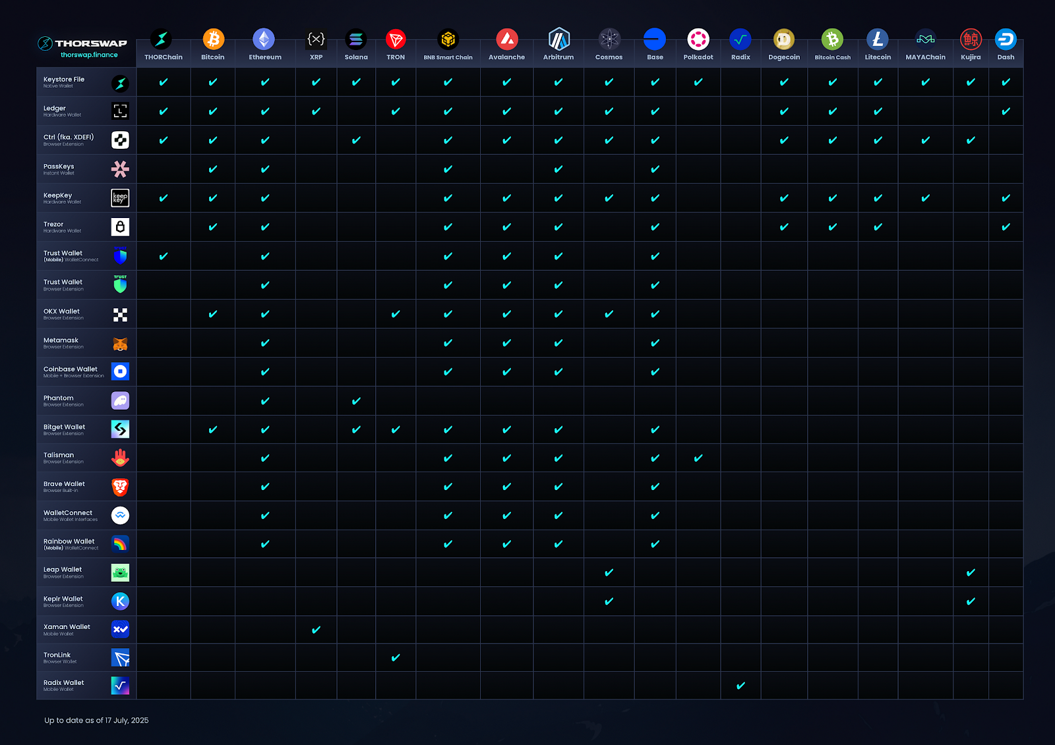Click the Dogecoin chain icon
The height and width of the screenshot is (745, 1055).
[784, 40]
